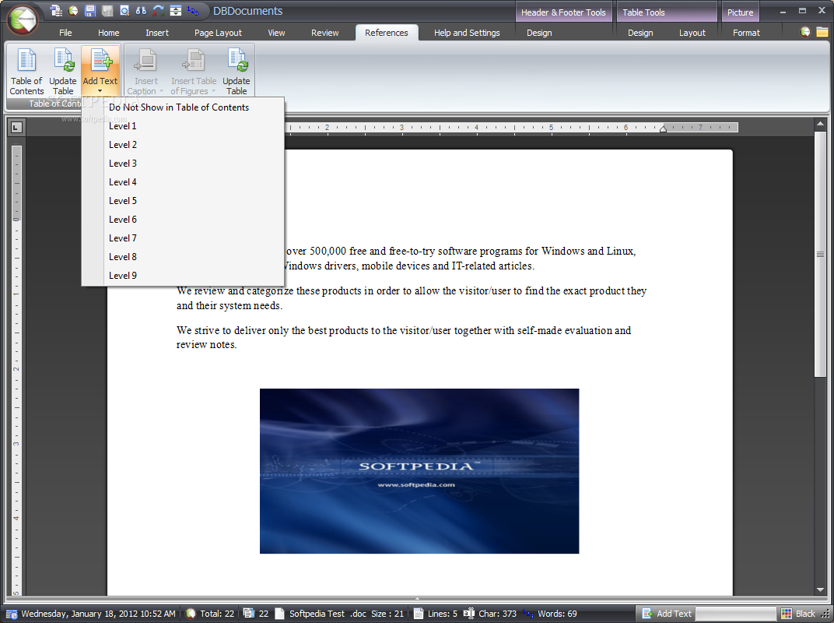Click the tab stop selector at ruler corner
This screenshot has height=623, width=834.
coord(16,127)
